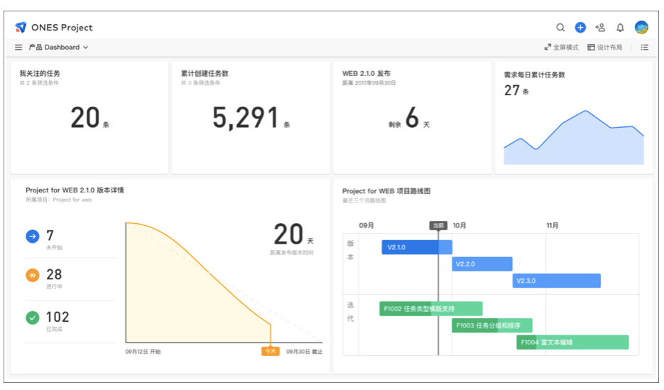This screenshot has height=390, width=664.
Task: Open the list view icon in the dashboard toolbar
Action: (645, 48)
